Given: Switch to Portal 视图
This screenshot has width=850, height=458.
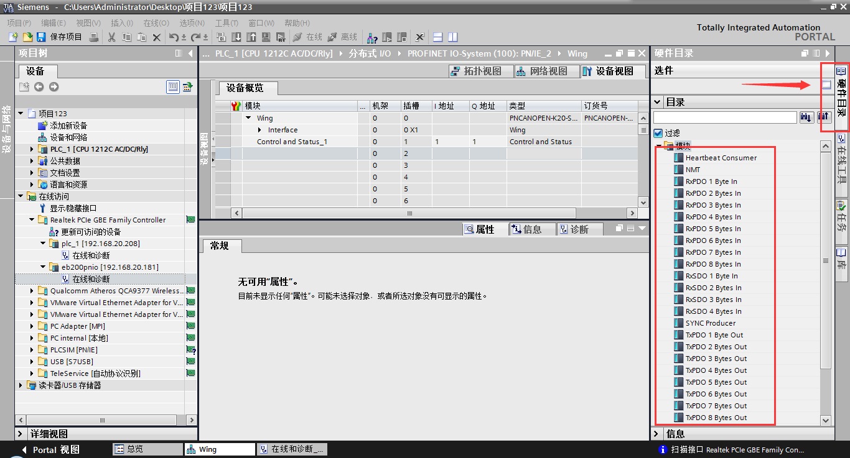Looking at the screenshot, I should tap(50, 450).
